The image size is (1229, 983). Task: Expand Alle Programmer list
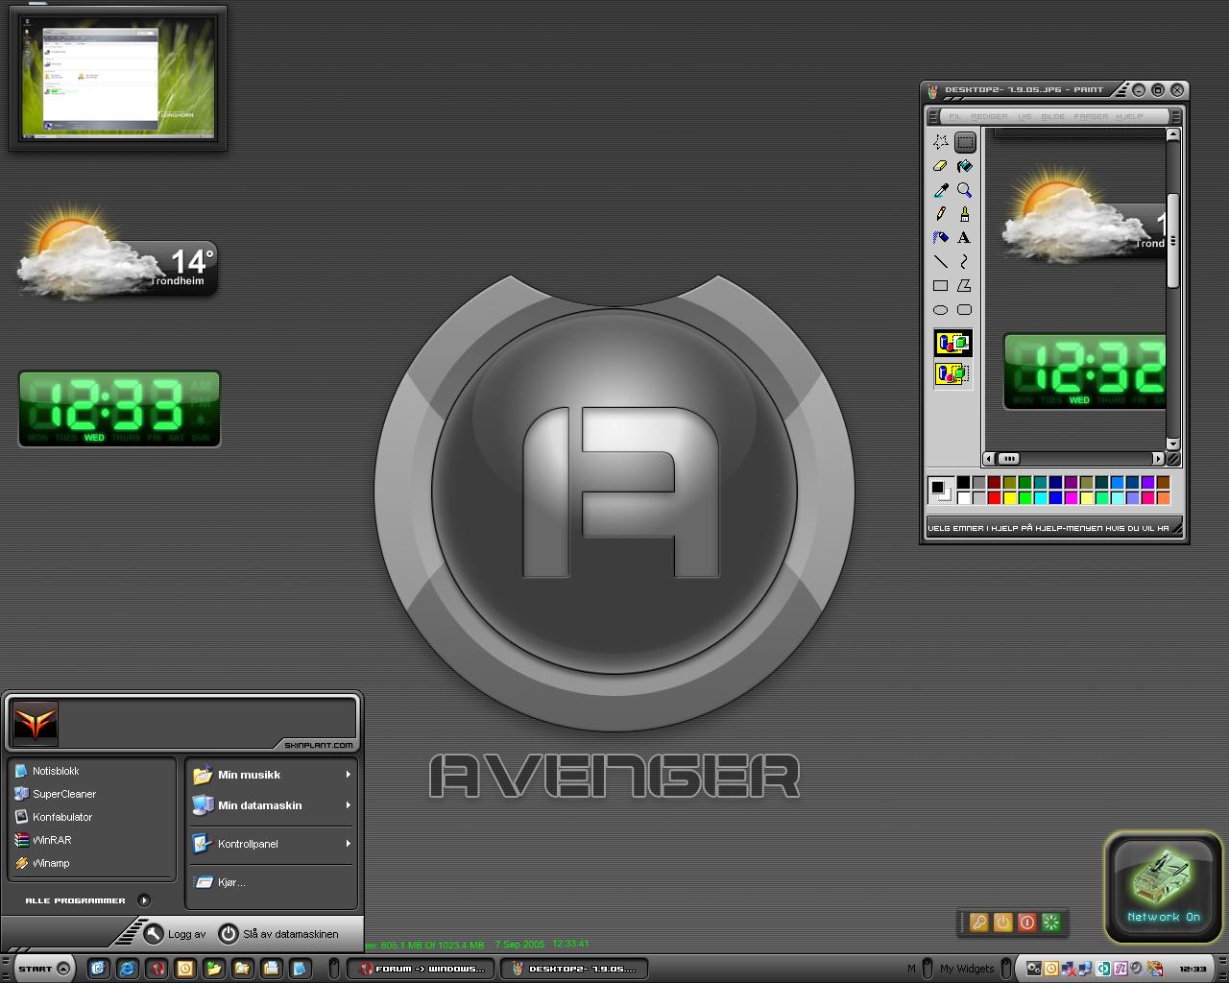tap(88, 900)
